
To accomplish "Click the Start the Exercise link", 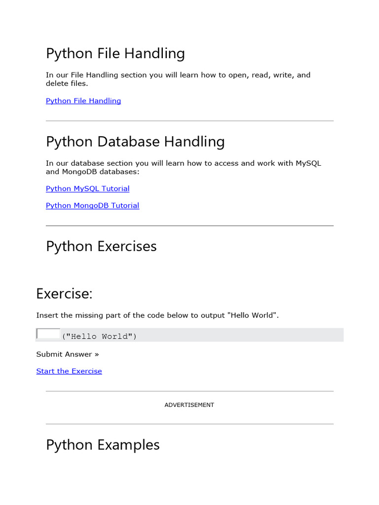I will click(69, 371).
